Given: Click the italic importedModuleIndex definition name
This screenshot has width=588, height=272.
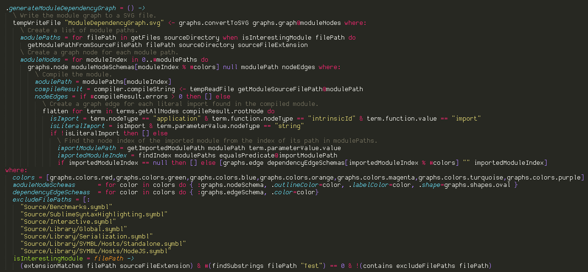Looking at the screenshot, I should coord(92,155).
